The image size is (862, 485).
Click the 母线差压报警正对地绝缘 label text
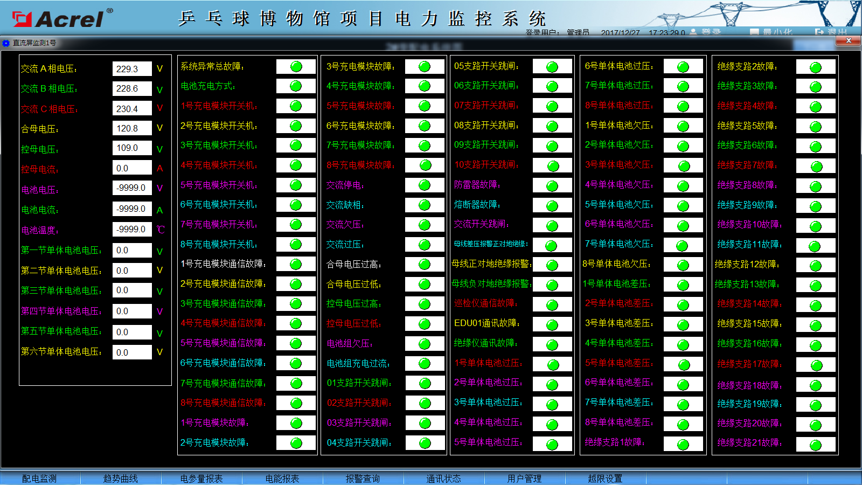point(491,244)
